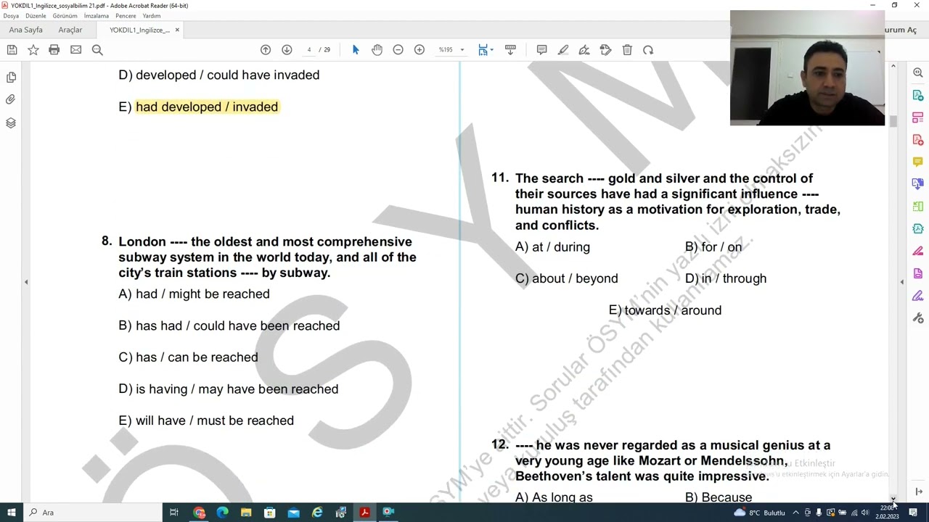Open the Comment tool in right pane
Viewport: 929px width, 522px height.
click(918, 162)
